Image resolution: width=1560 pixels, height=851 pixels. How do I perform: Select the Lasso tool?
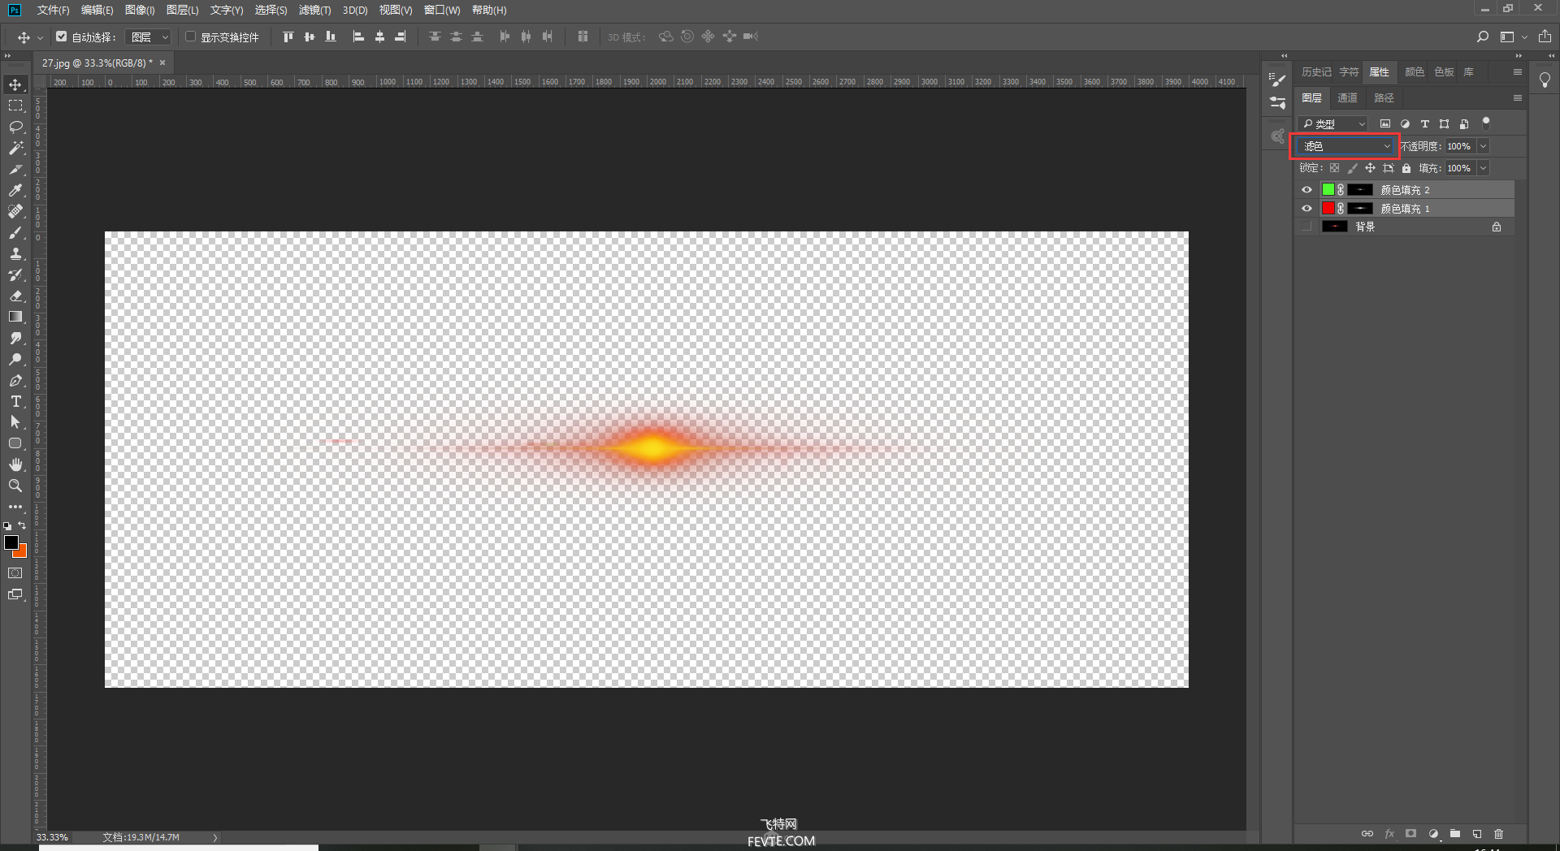(15, 127)
